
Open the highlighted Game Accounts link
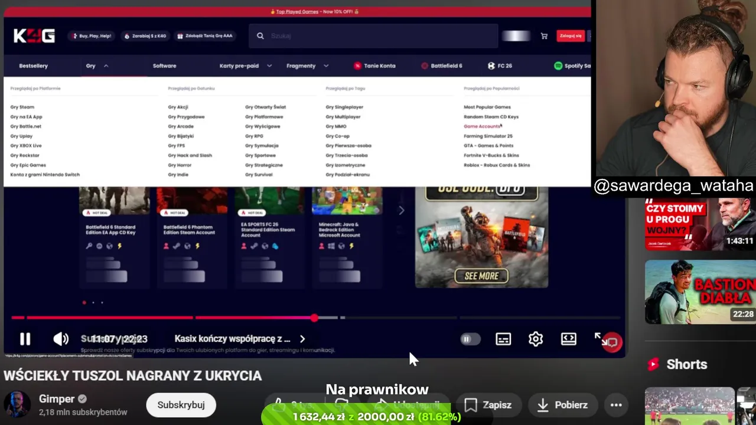pos(481,126)
